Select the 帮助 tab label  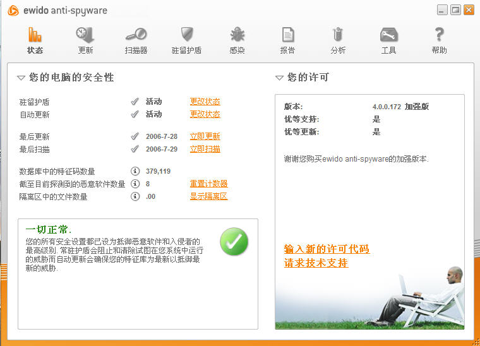point(440,50)
